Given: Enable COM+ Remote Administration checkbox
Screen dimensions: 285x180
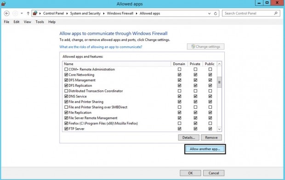Looking at the screenshot, I should click(x=66, y=69).
